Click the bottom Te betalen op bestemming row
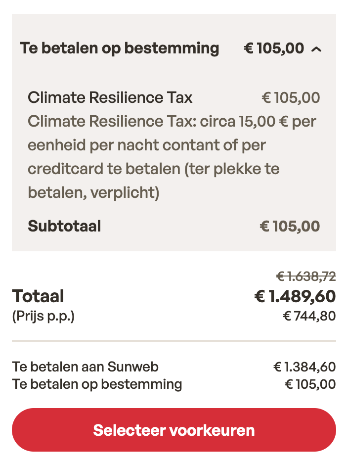This screenshot has height=462, width=347. coord(96,384)
